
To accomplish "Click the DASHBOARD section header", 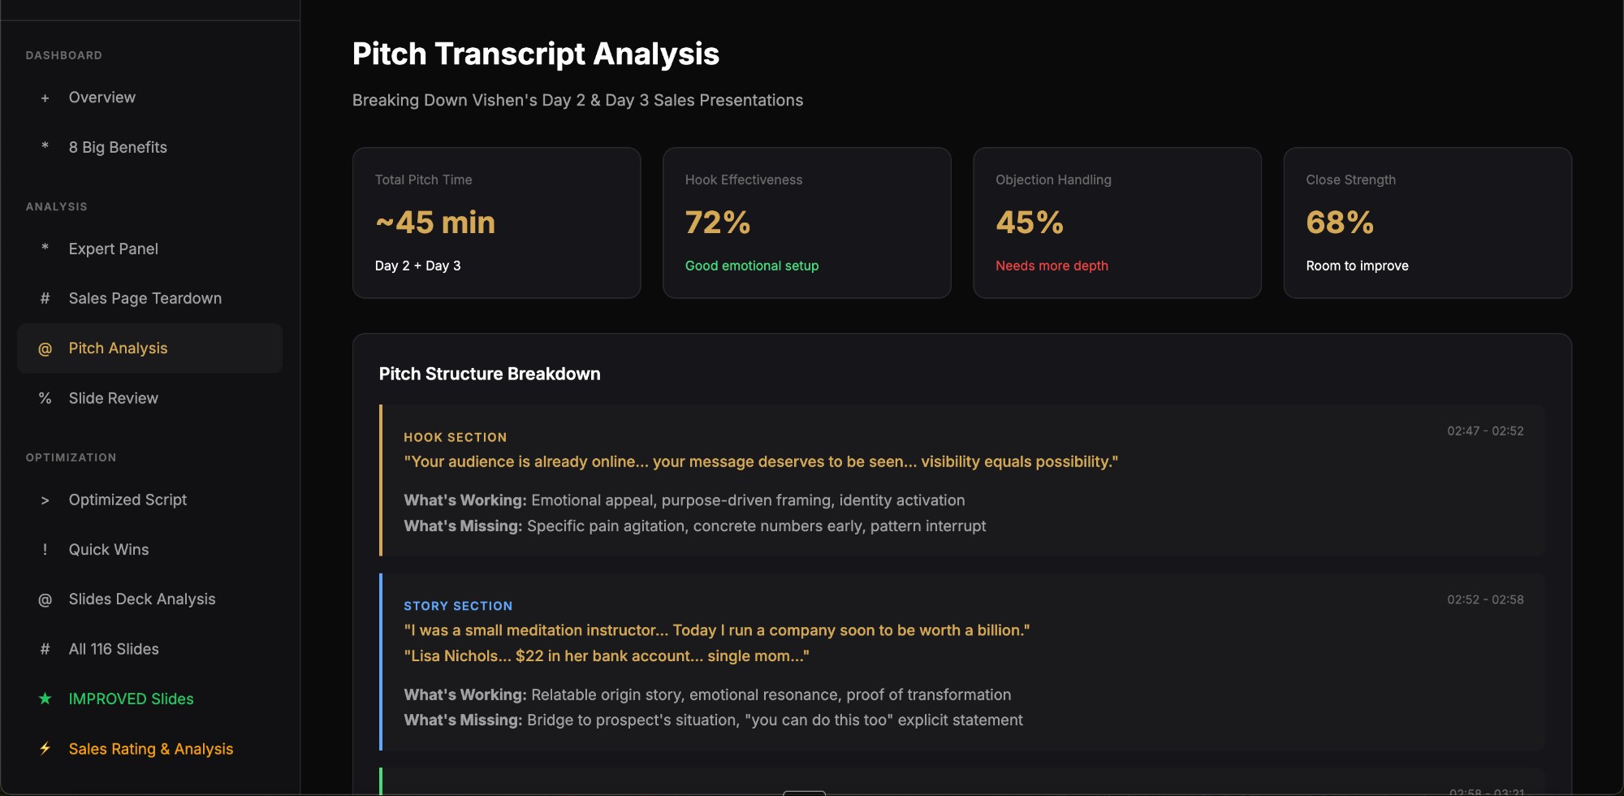I will click(64, 55).
